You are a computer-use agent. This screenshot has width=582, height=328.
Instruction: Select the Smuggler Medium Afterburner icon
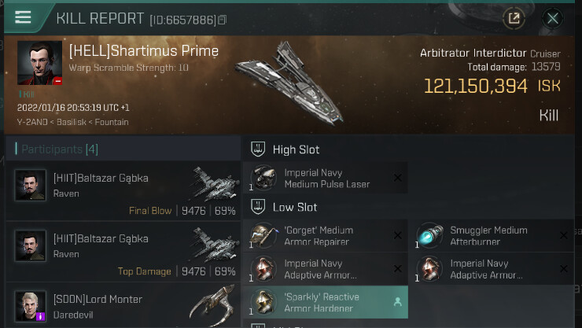pos(429,236)
